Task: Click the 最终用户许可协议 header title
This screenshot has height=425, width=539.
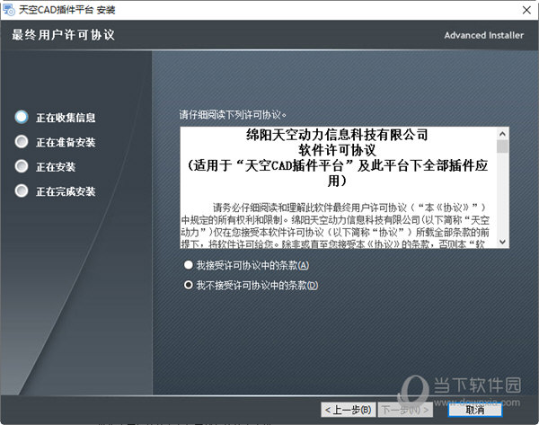Action: point(63,35)
